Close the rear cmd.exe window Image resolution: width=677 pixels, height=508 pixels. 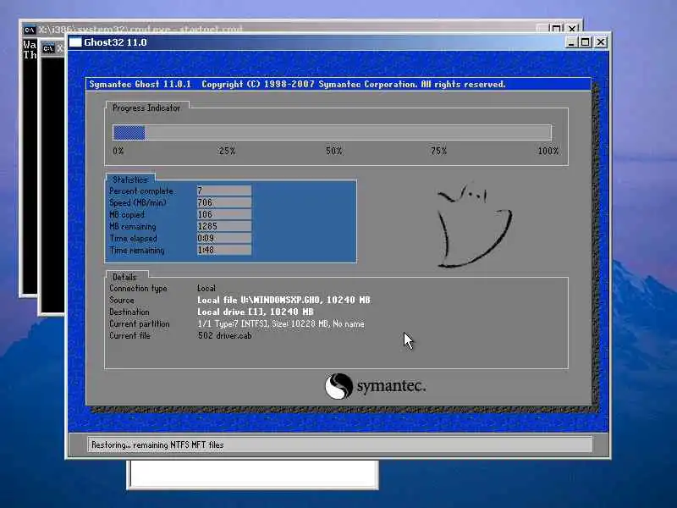(x=572, y=29)
